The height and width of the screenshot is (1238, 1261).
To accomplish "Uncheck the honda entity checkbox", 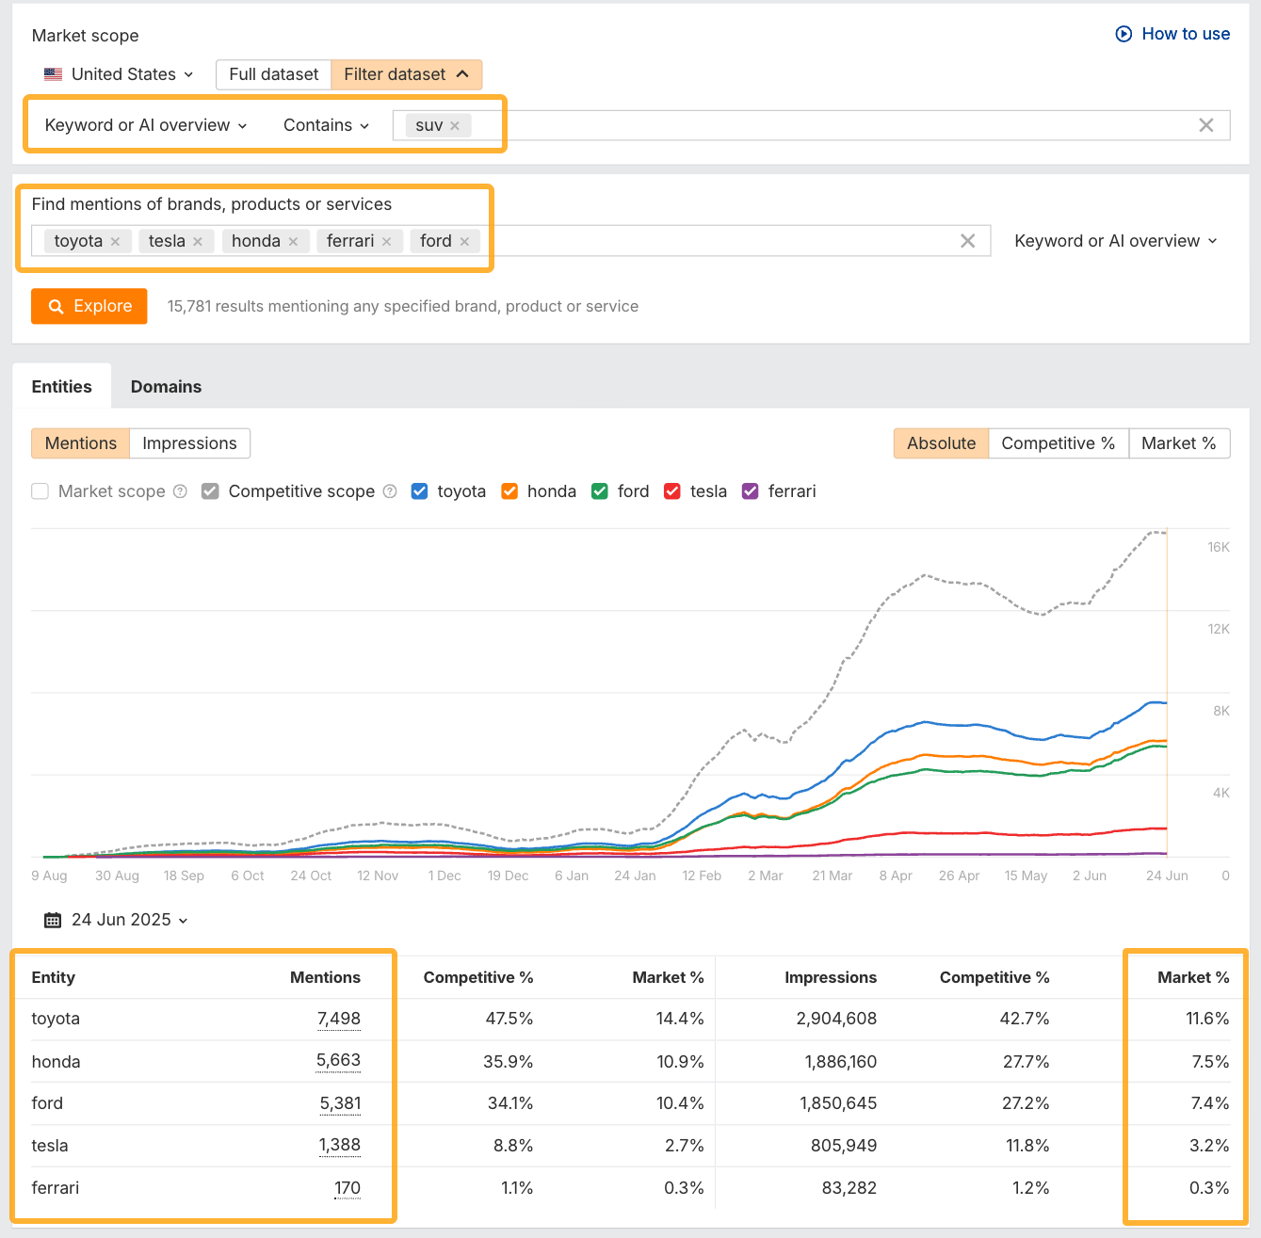I will (x=509, y=490).
